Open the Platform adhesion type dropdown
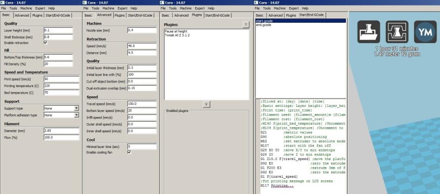440x194 pixels. 62,115
